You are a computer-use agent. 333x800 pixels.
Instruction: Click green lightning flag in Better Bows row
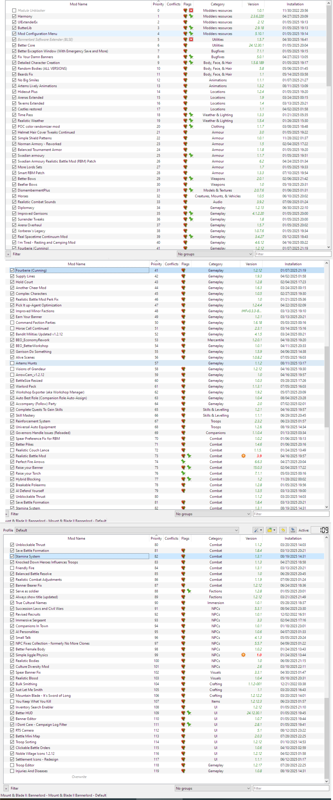click(x=191, y=179)
